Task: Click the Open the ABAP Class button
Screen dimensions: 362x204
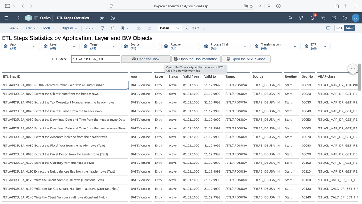Action: [x=246, y=59]
